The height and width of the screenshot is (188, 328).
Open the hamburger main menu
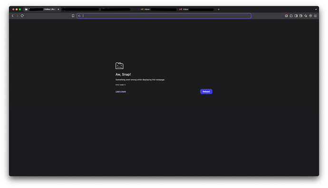pos(316,16)
